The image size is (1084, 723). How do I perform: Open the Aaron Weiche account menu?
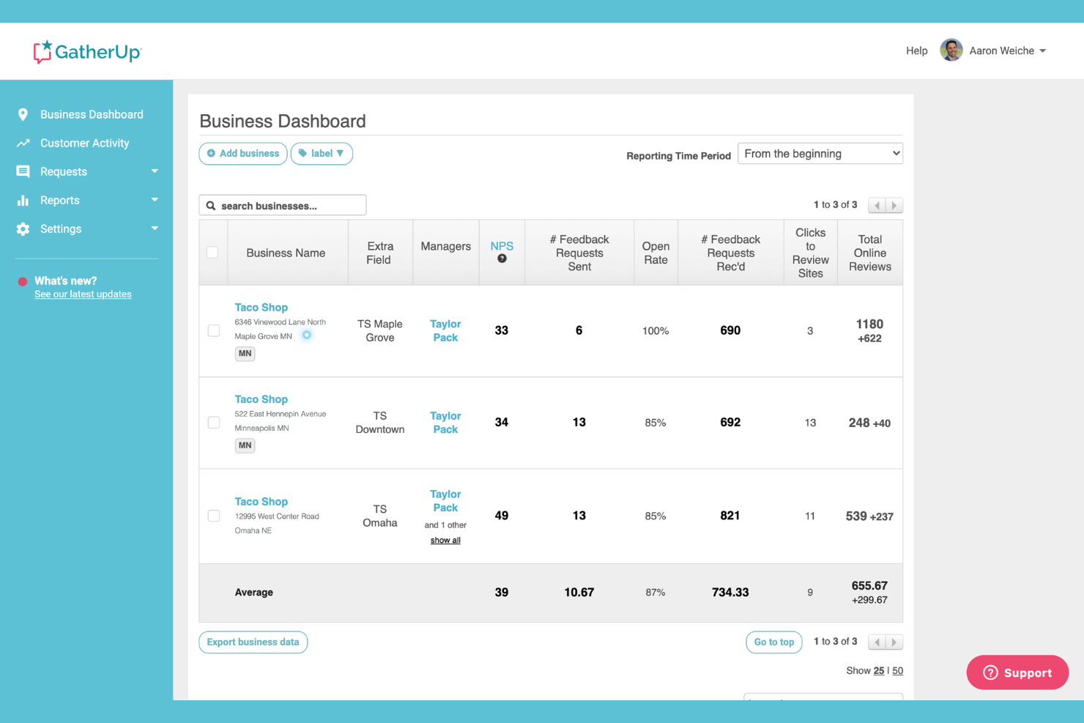coord(1007,51)
